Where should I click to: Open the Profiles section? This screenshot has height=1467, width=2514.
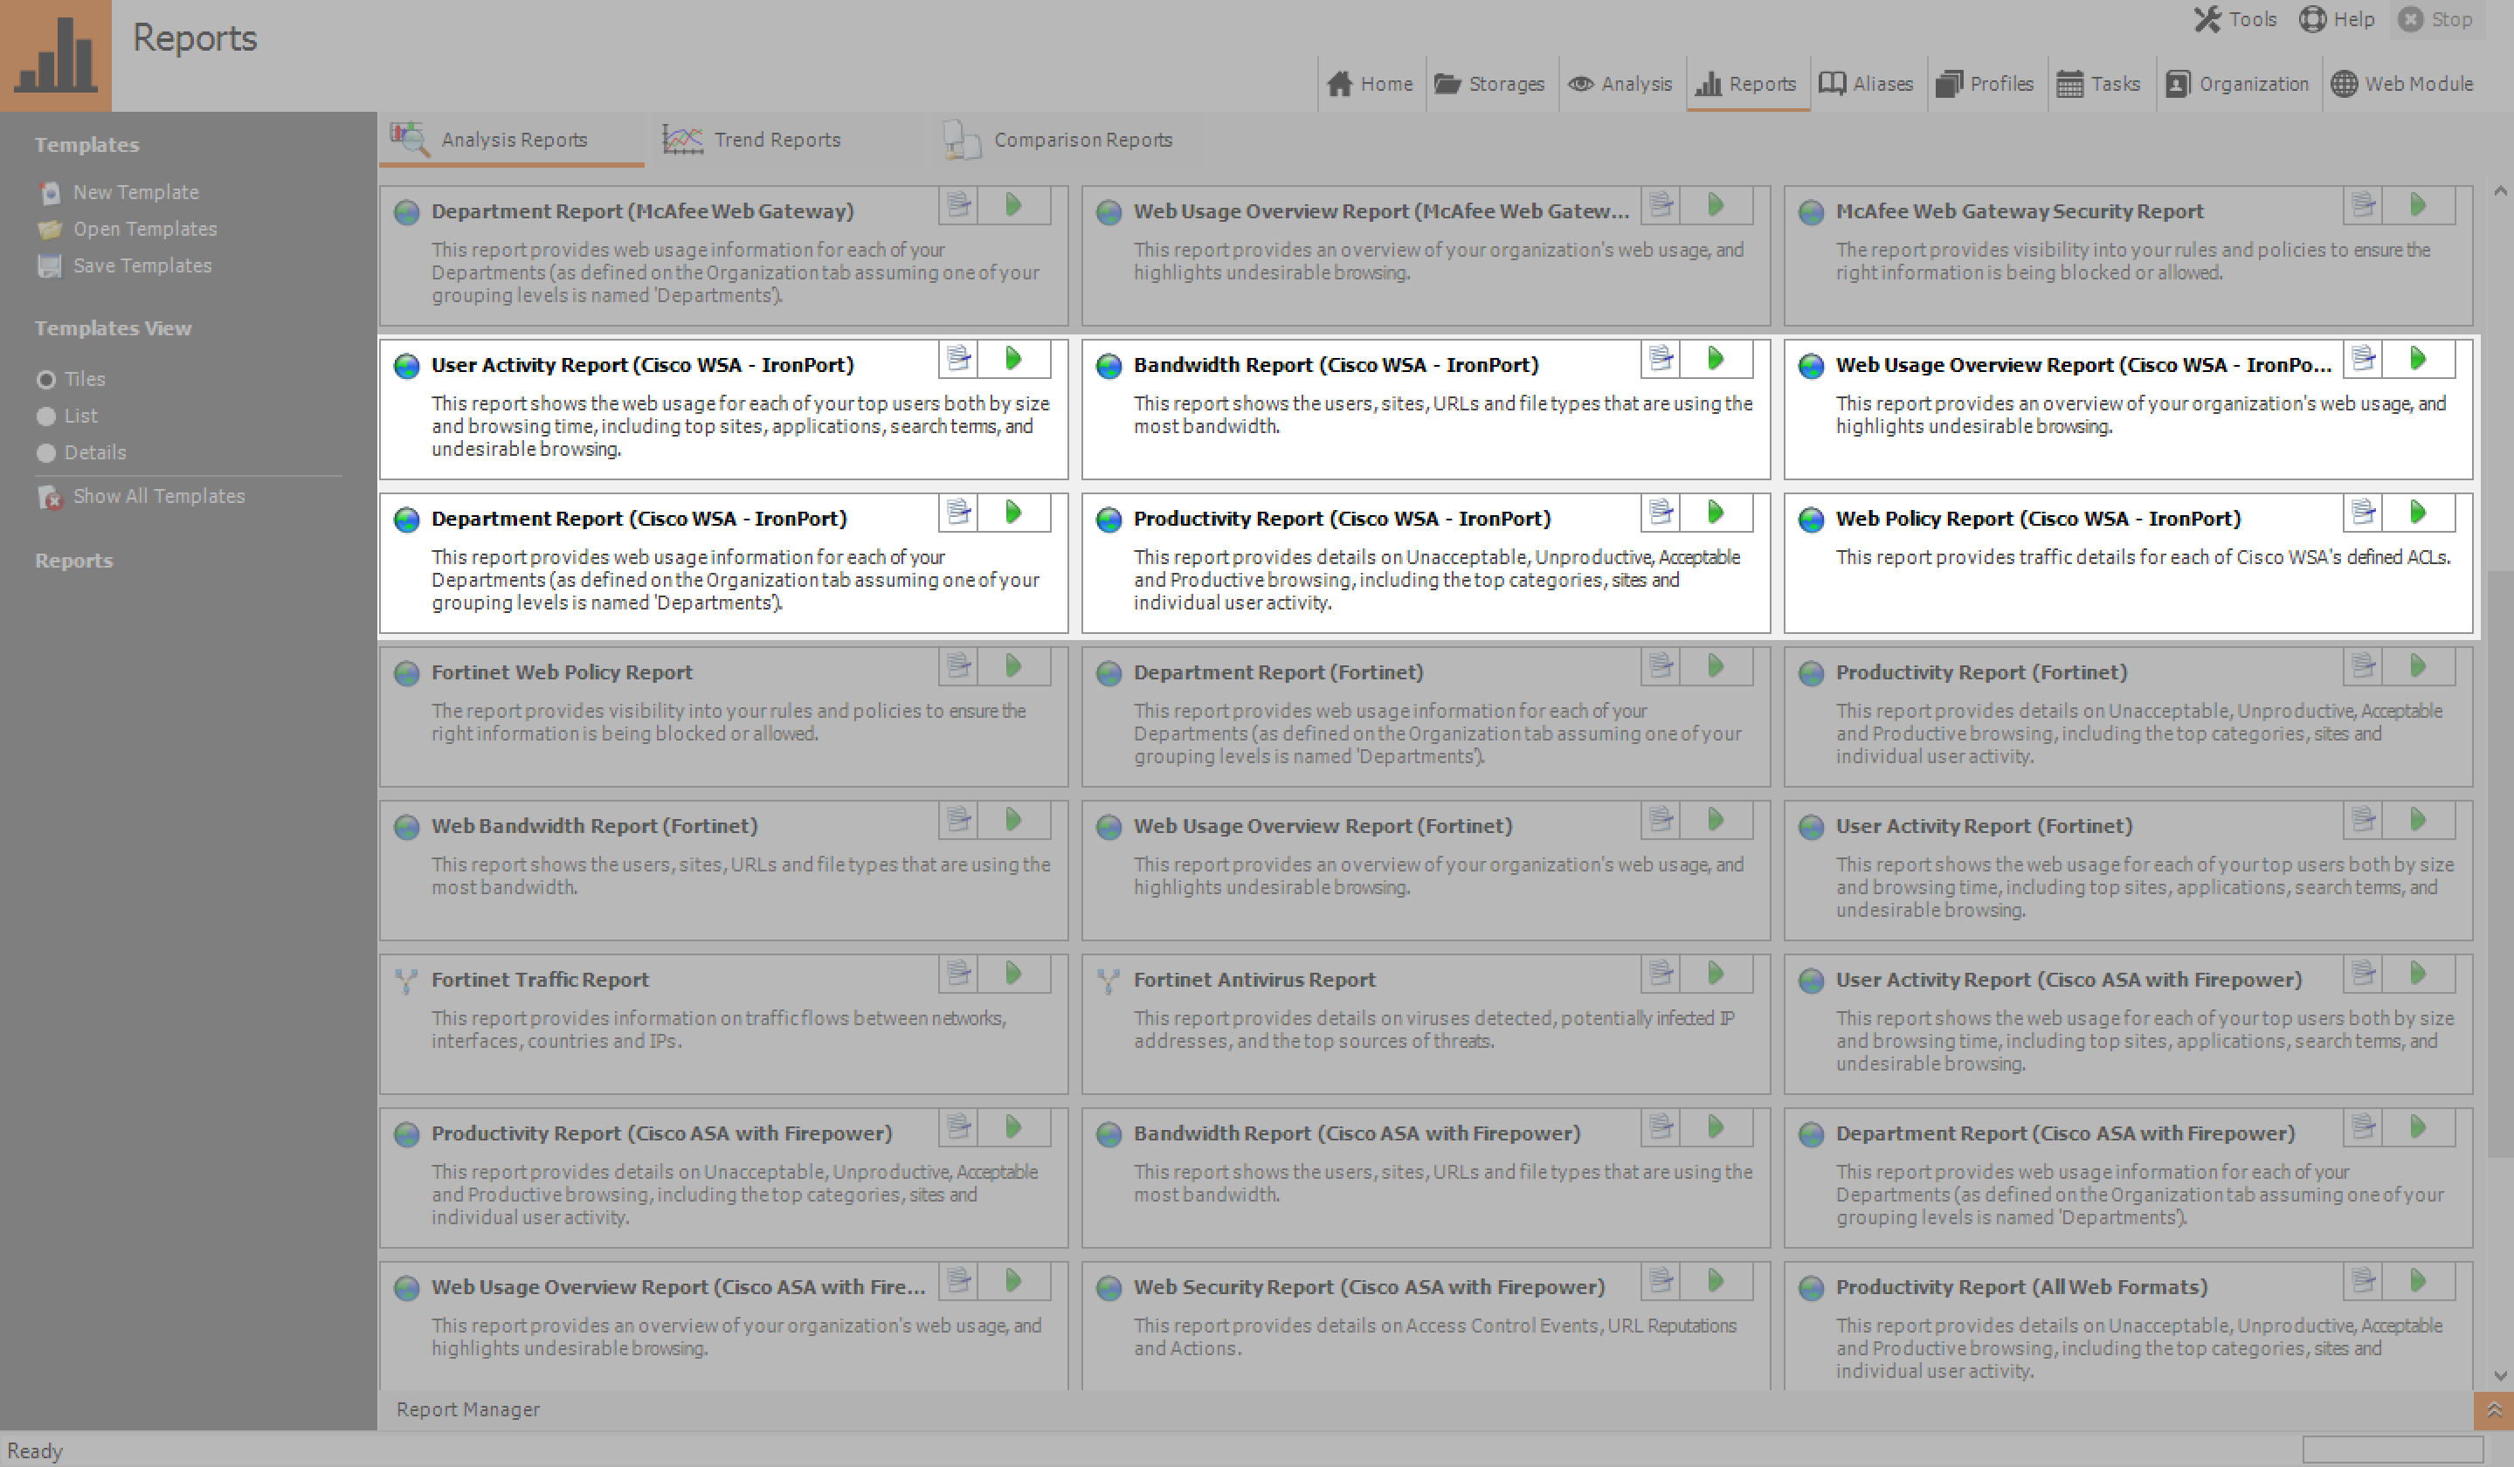click(1986, 84)
